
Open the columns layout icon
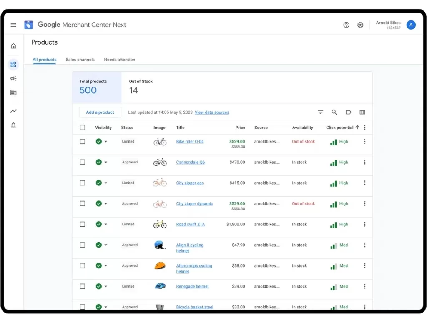[362, 112]
